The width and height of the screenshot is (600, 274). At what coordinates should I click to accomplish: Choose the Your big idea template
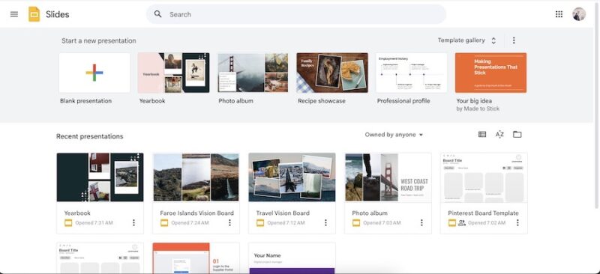[x=490, y=73]
